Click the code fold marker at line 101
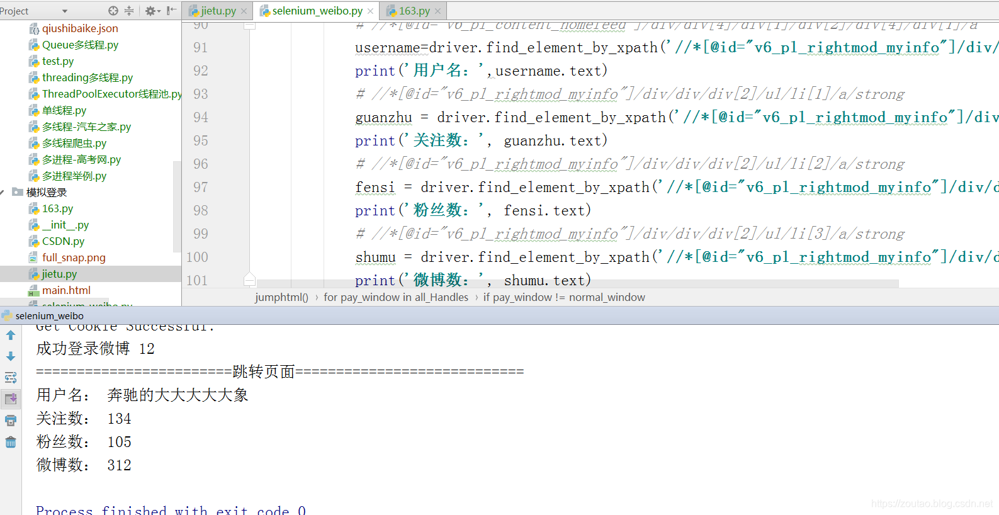The image size is (999, 515). 250,280
